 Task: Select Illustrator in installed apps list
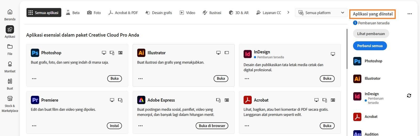point(367,79)
